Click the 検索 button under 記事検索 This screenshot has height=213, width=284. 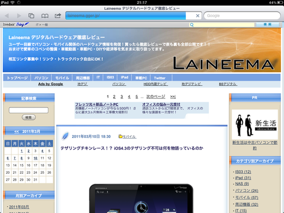(28, 118)
